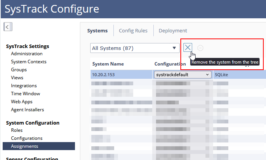Open the Configurations page
266x160 pixels.
click(x=27, y=138)
